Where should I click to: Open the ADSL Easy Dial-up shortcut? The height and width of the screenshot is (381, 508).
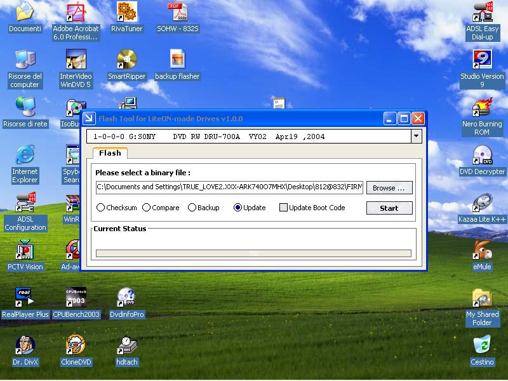click(x=482, y=11)
